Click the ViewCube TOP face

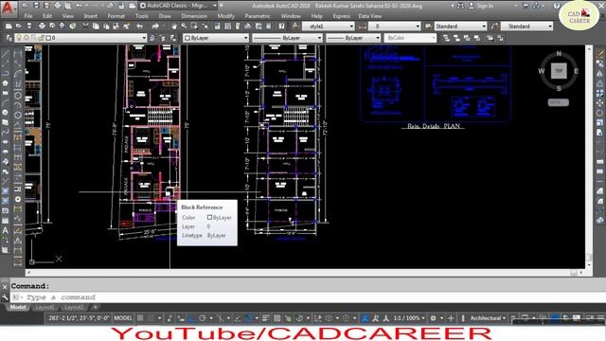pos(559,71)
